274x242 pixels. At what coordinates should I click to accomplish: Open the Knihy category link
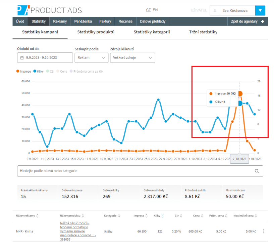click(108, 231)
